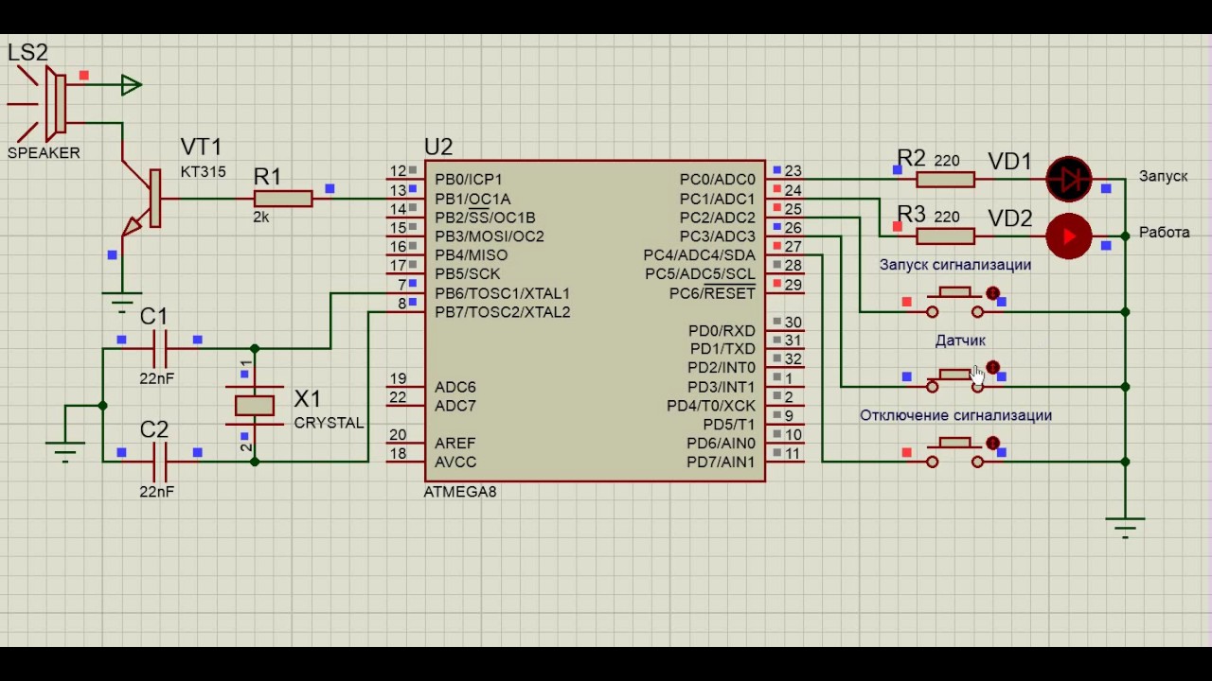Click the VD1 LED symbol
The height and width of the screenshot is (681, 1212).
pyautogui.click(x=1069, y=180)
